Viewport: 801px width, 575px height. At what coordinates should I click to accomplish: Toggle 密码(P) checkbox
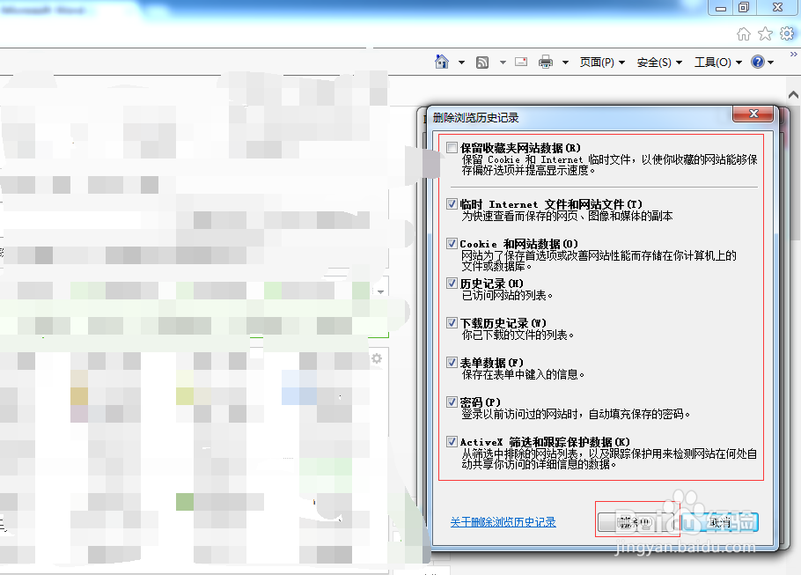point(452,402)
